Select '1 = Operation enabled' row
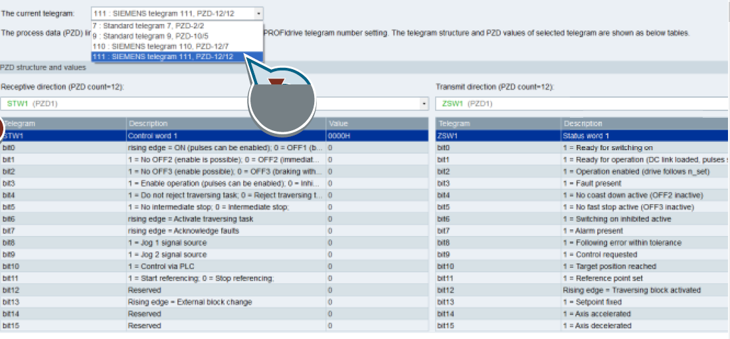This screenshot has height=339, width=730. [x=583, y=171]
